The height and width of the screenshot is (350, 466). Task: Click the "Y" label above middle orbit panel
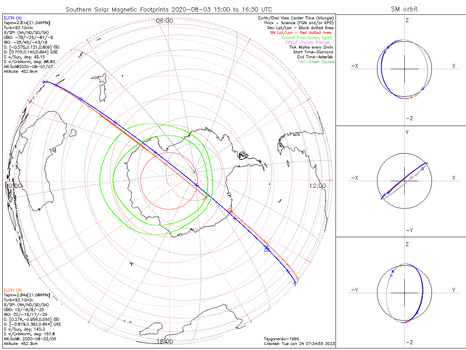click(x=407, y=132)
